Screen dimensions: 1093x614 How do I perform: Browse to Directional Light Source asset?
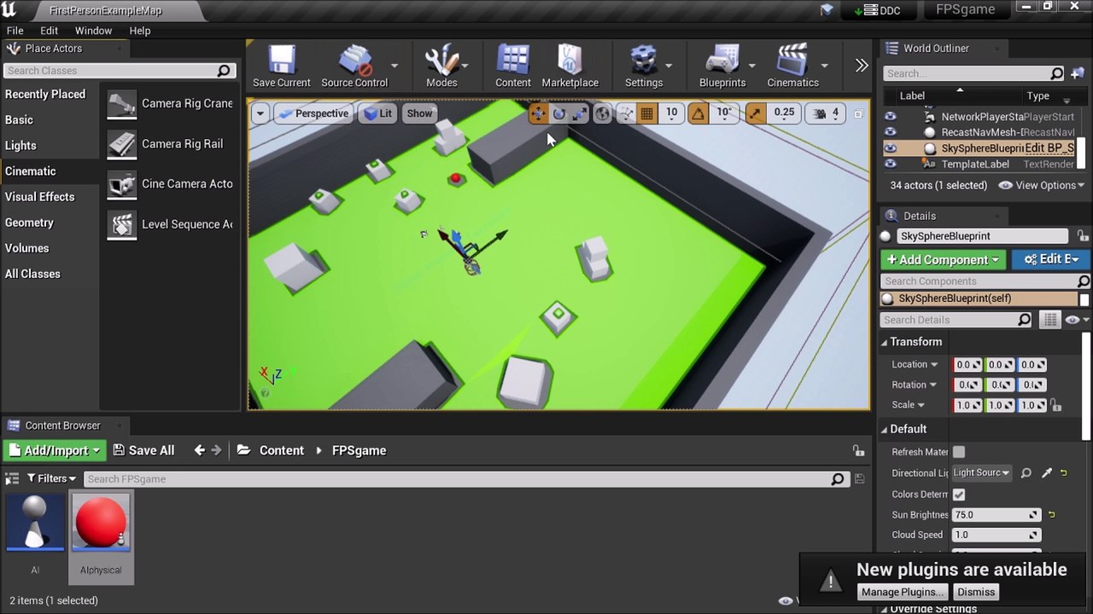[x=1026, y=472]
